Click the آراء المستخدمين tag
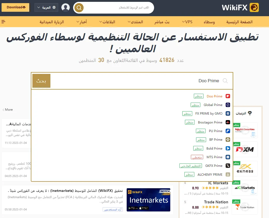The image size is (269, 218). click(x=113, y=209)
